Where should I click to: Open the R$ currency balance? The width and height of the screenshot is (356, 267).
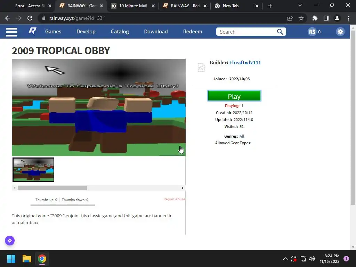click(x=314, y=32)
